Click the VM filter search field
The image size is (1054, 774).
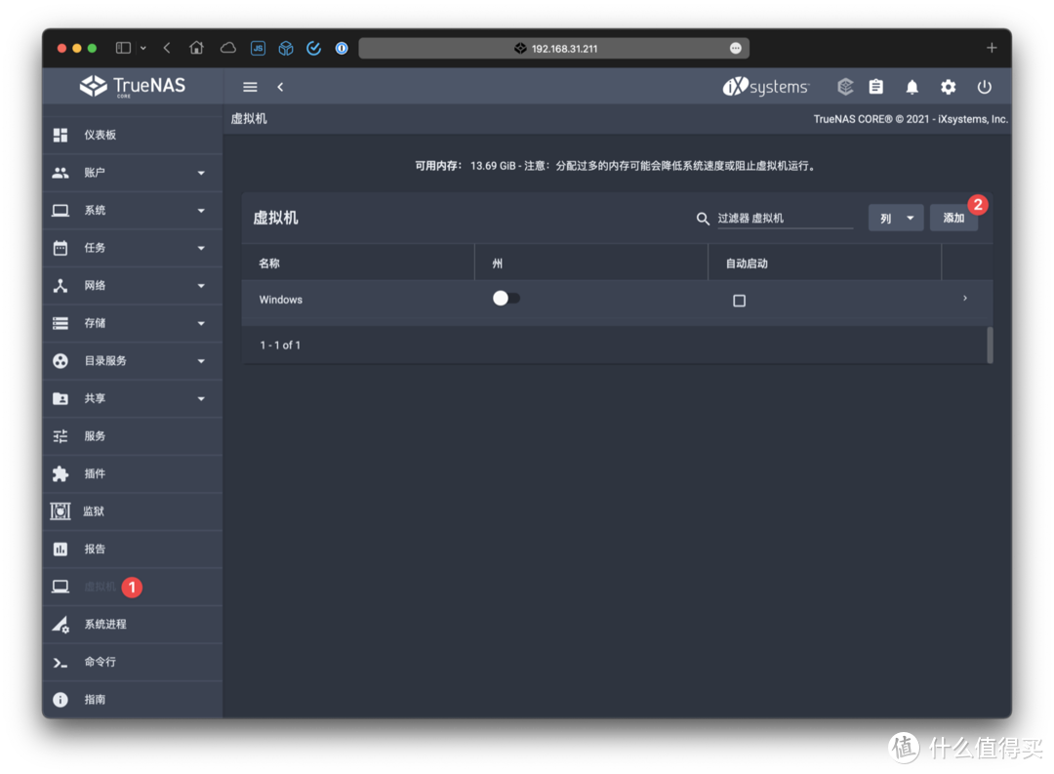point(785,219)
